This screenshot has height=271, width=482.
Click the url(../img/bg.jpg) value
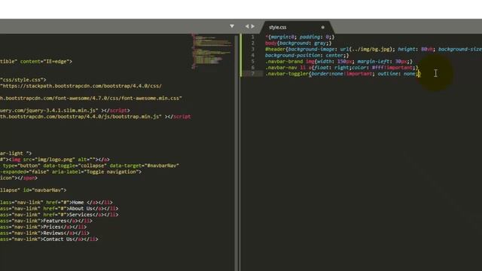click(367, 49)
